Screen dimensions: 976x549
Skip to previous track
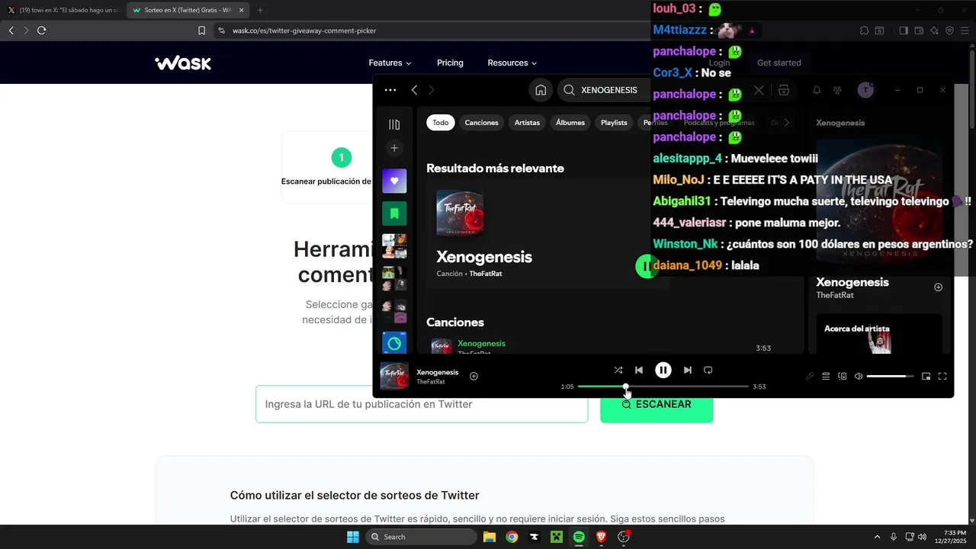click(639, 370)
